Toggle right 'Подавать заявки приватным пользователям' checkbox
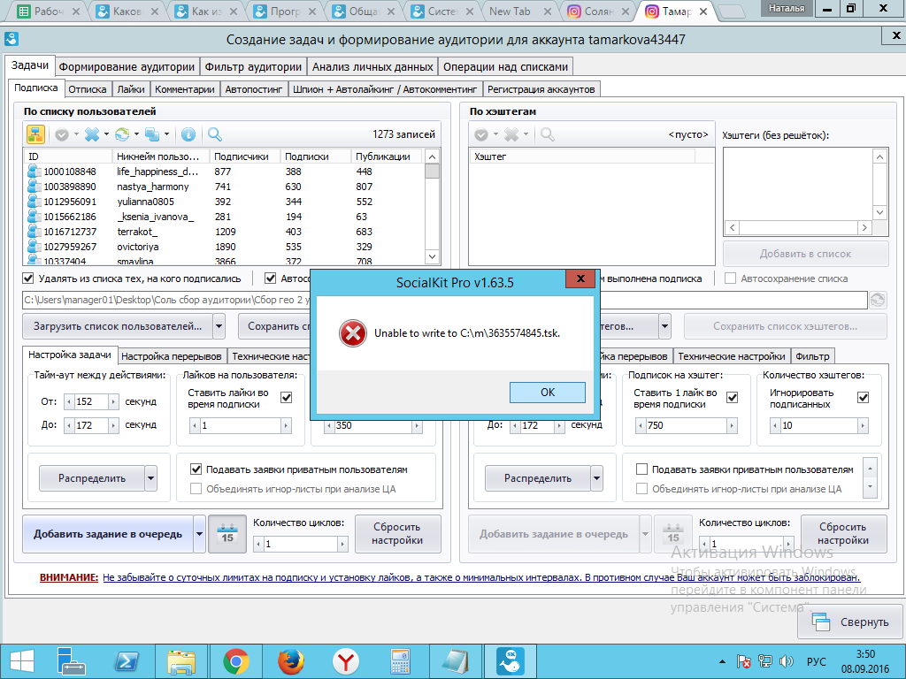 pos(641,469)
